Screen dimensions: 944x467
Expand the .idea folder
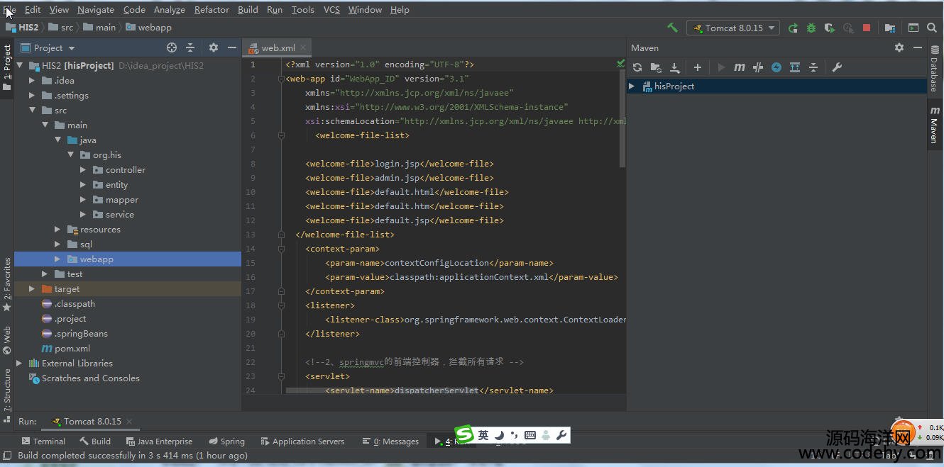coord(32,80)
